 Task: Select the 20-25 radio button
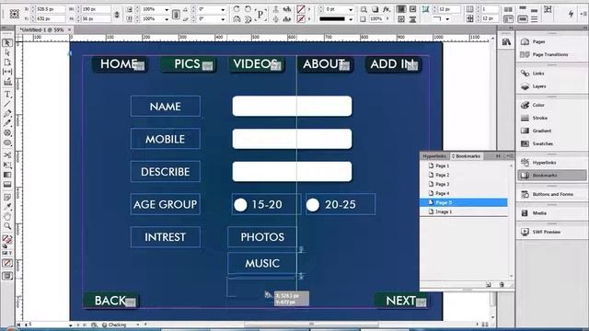click(313, 204)
